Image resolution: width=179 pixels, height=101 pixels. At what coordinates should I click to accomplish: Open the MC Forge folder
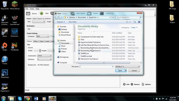172,5
